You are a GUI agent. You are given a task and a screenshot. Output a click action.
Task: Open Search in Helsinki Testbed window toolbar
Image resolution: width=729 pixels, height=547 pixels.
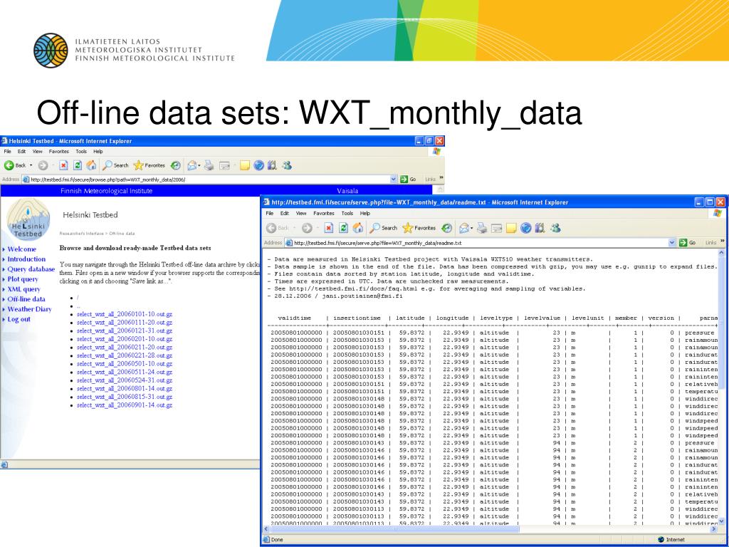(x=115, y=165)
